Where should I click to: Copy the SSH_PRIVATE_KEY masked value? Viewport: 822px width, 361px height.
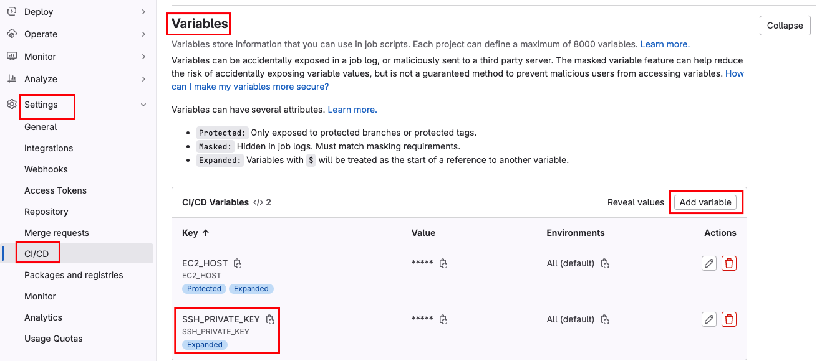pyautogui.click(x=443, y=319)
